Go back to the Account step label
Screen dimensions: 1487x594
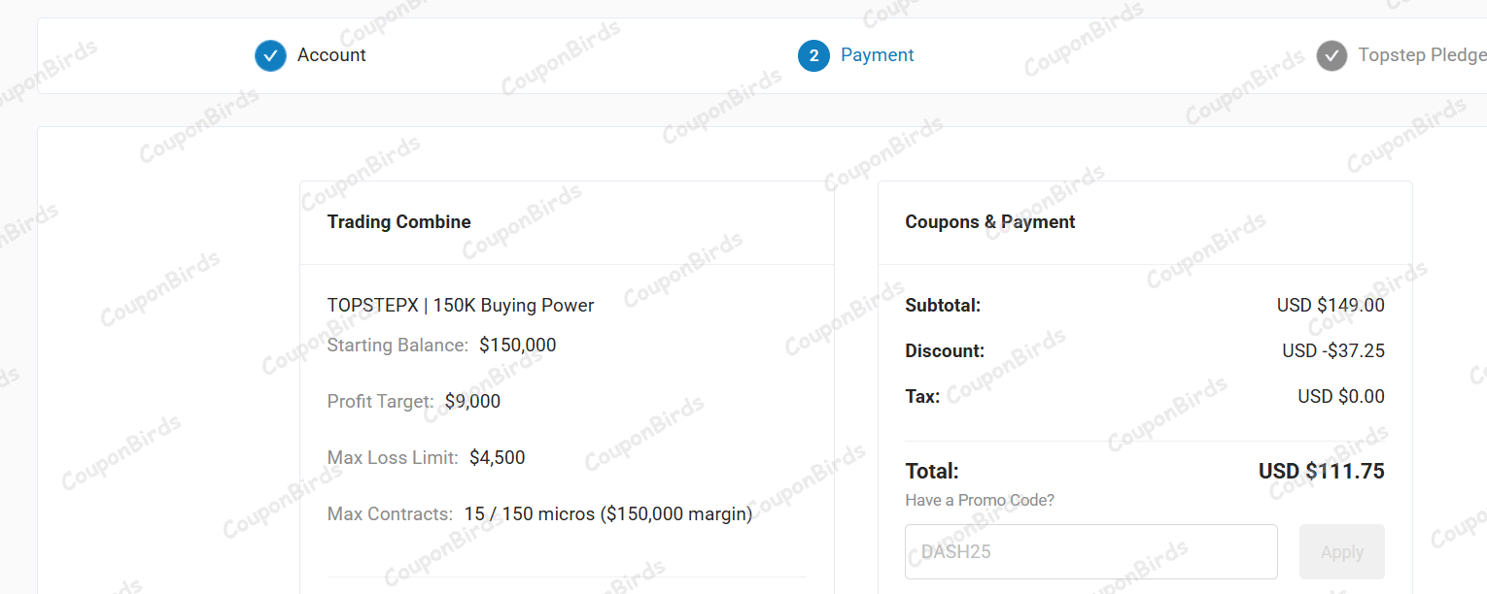[x=331, y=55]
